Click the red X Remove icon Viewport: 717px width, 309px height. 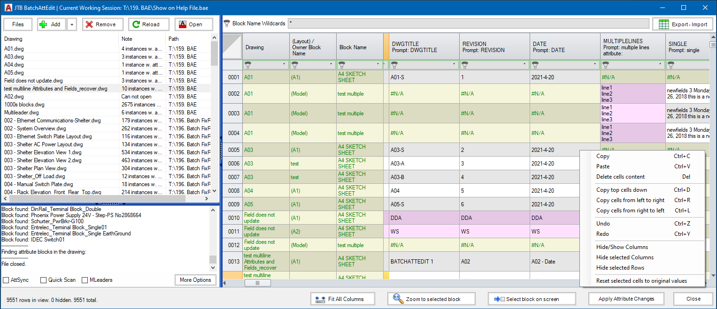click(x=89, y=24)
